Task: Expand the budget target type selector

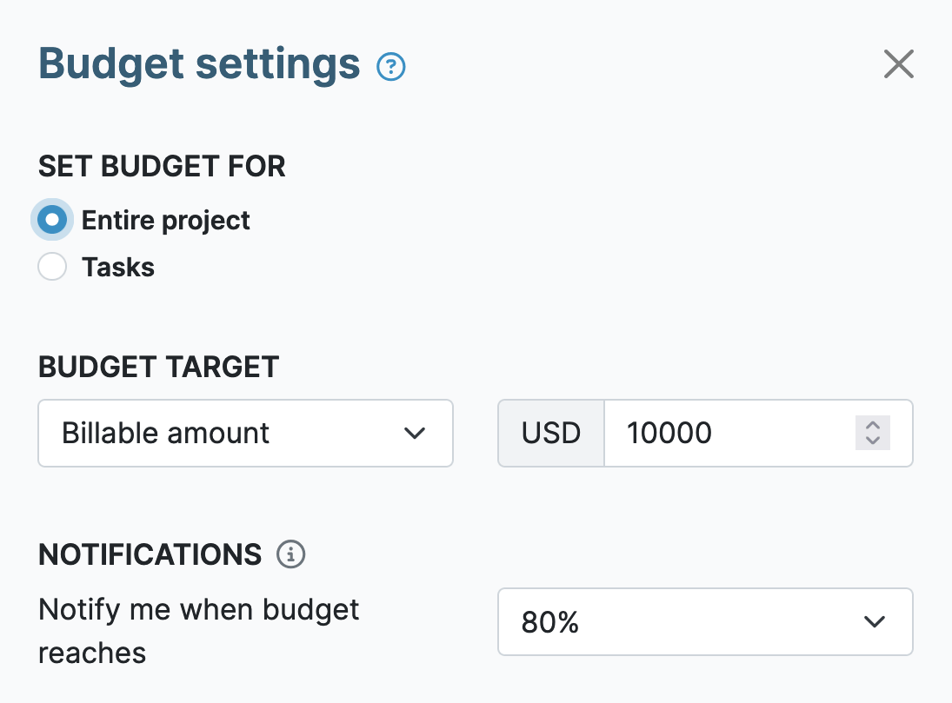Action: tap(245, 433)
